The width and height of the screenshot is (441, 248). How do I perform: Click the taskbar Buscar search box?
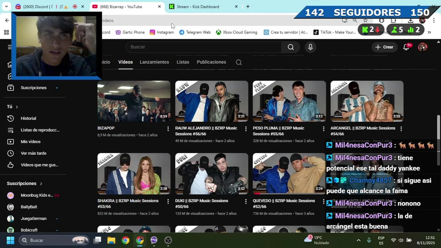coord(53,240)
